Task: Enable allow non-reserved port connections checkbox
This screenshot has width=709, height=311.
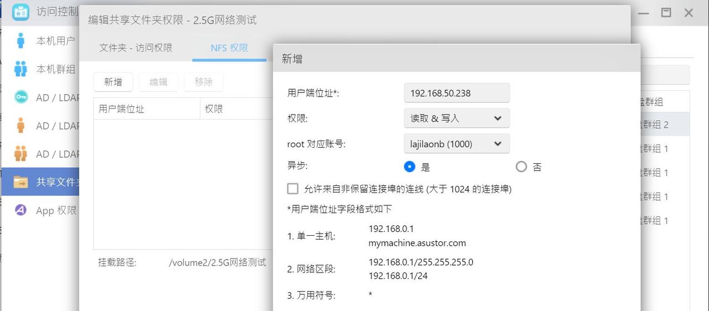Action: [293, 189]
